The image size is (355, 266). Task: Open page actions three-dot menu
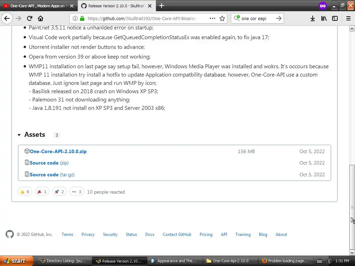click(x=213, y=18)
